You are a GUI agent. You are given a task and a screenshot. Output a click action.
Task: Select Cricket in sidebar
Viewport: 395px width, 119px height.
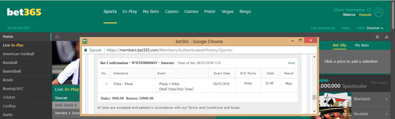[x=26, y=97]
